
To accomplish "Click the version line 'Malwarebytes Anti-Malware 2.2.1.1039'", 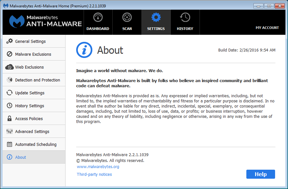I will pyautogui.click(x=112, y=155).
